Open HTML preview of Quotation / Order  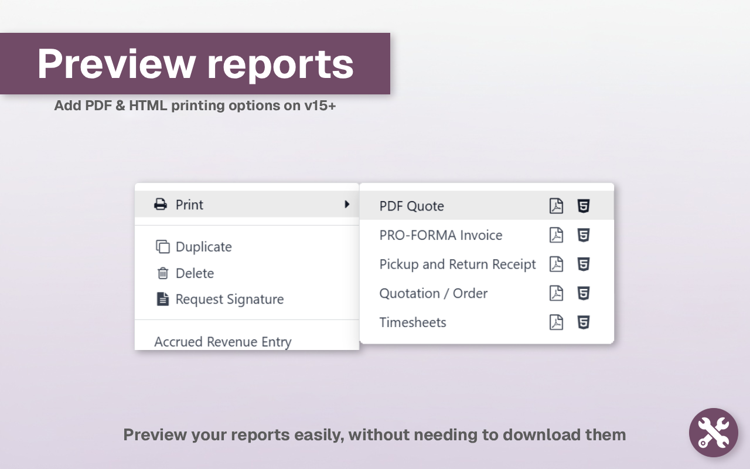tap(584, 293)
